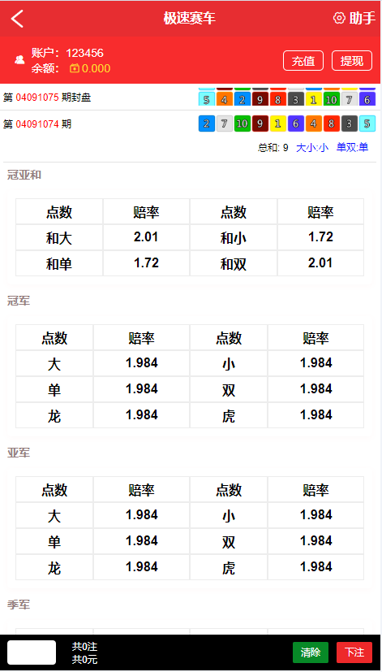This screenshot has width=382, height=672.
Task: Click the 季军 section heading
Action: (19, 605)
